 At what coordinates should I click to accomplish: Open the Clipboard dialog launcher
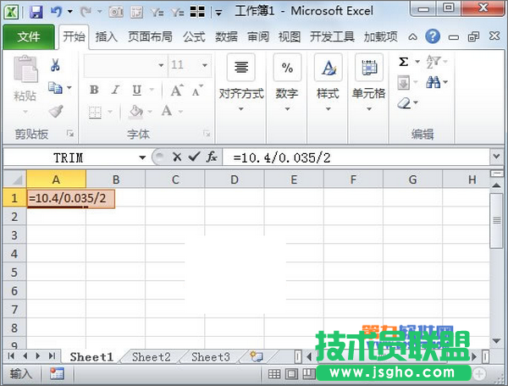(70, 134)
